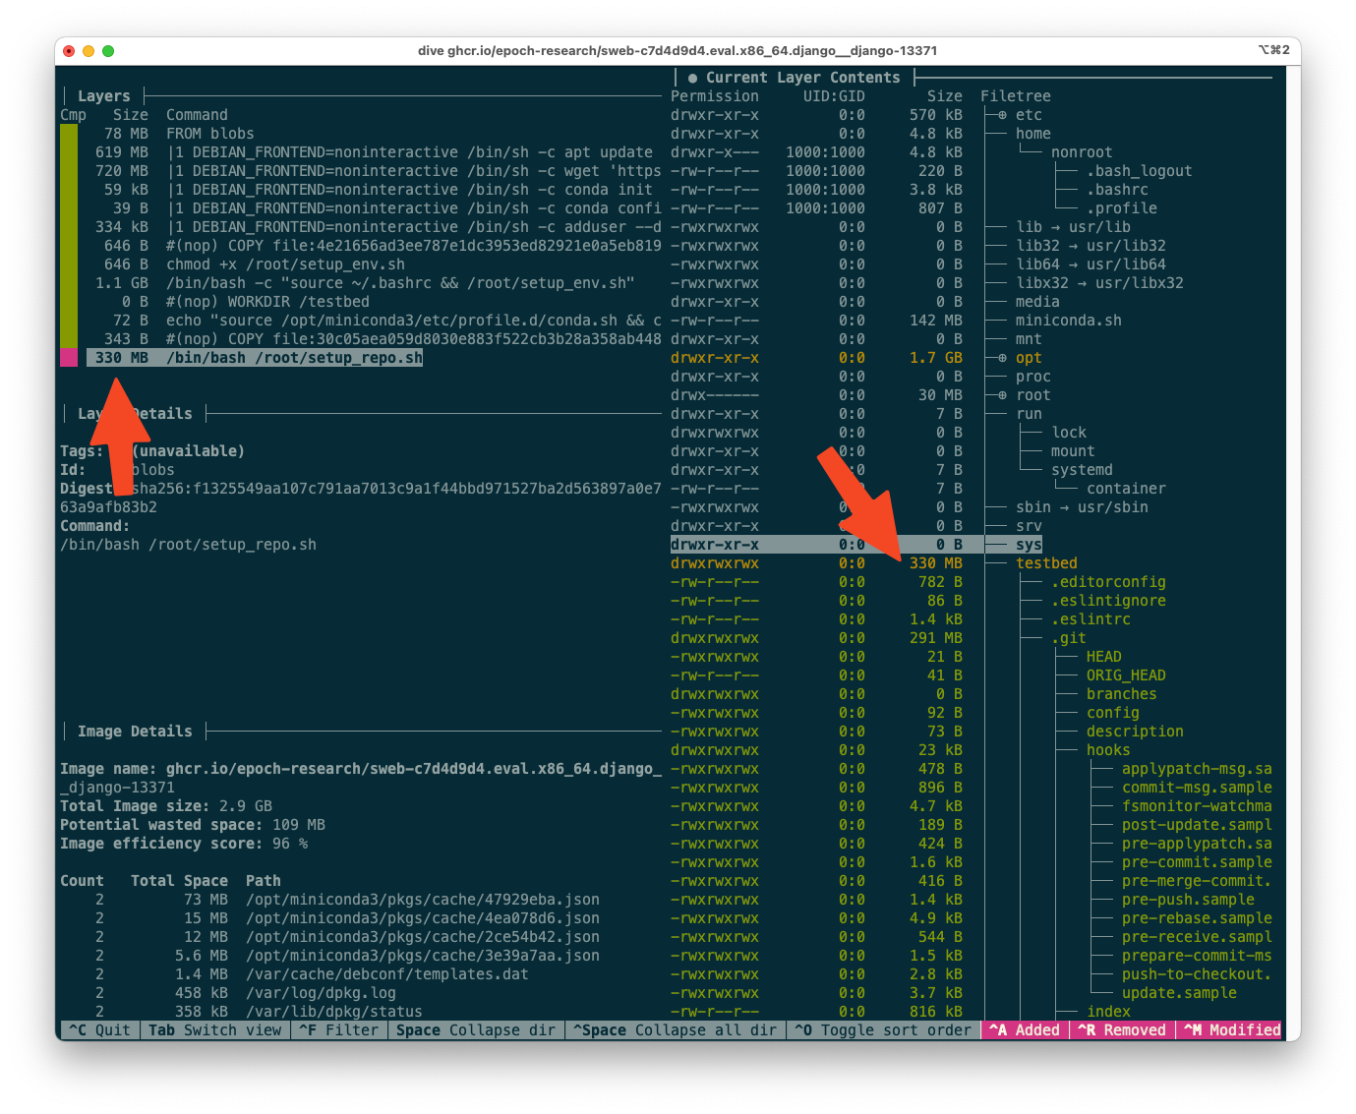Select the .git folder in filetree
The image size is (1356, 1114).
coord(1068,638)
